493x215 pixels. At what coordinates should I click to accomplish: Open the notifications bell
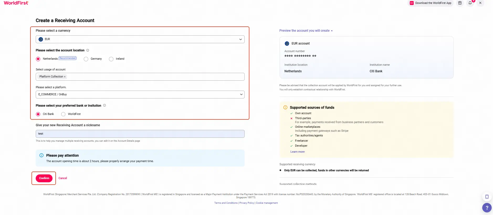pyautogui.click(x=470, y=3)
